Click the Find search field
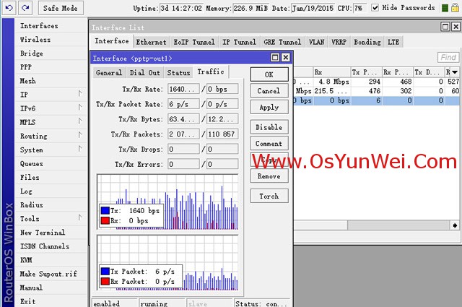 [x=448, y=58]
